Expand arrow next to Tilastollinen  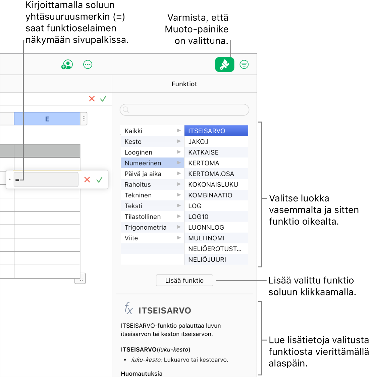point(179,216)
